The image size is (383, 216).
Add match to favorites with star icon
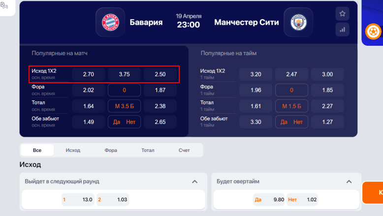pyautogui.click(x=342, y=14)
